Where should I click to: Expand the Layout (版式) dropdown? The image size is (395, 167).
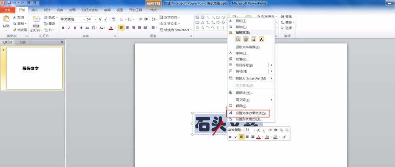click(x=51, y=17)
